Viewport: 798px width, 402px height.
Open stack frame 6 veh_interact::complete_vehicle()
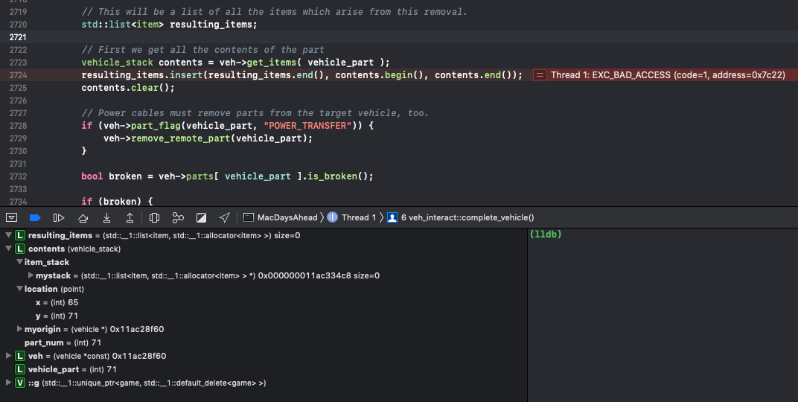461,218
